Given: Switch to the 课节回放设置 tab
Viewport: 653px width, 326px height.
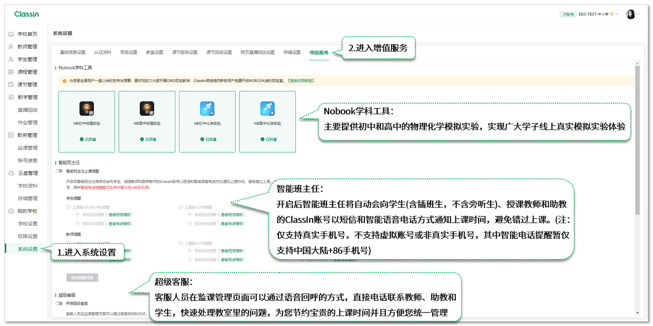Looking at the screenshot, I should click(219, 53).
